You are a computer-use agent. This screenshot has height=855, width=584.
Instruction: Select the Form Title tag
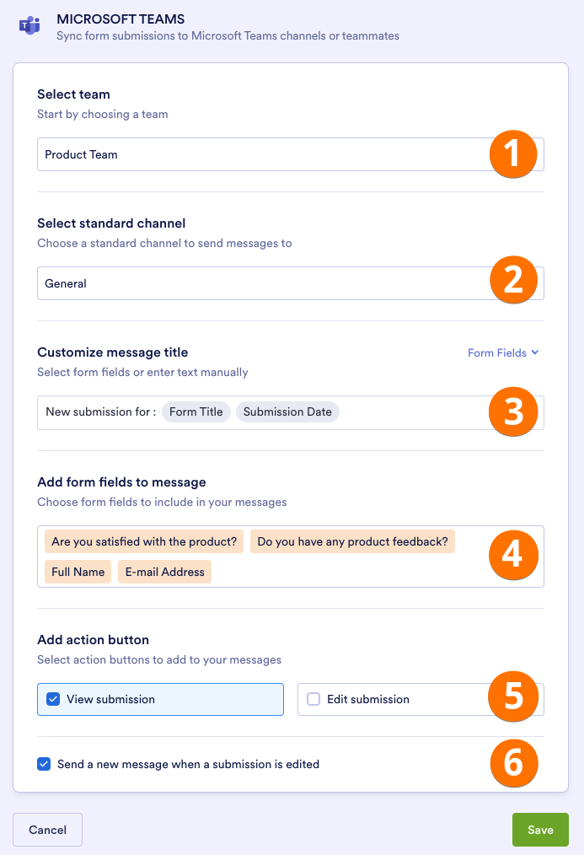coord(196,412)
